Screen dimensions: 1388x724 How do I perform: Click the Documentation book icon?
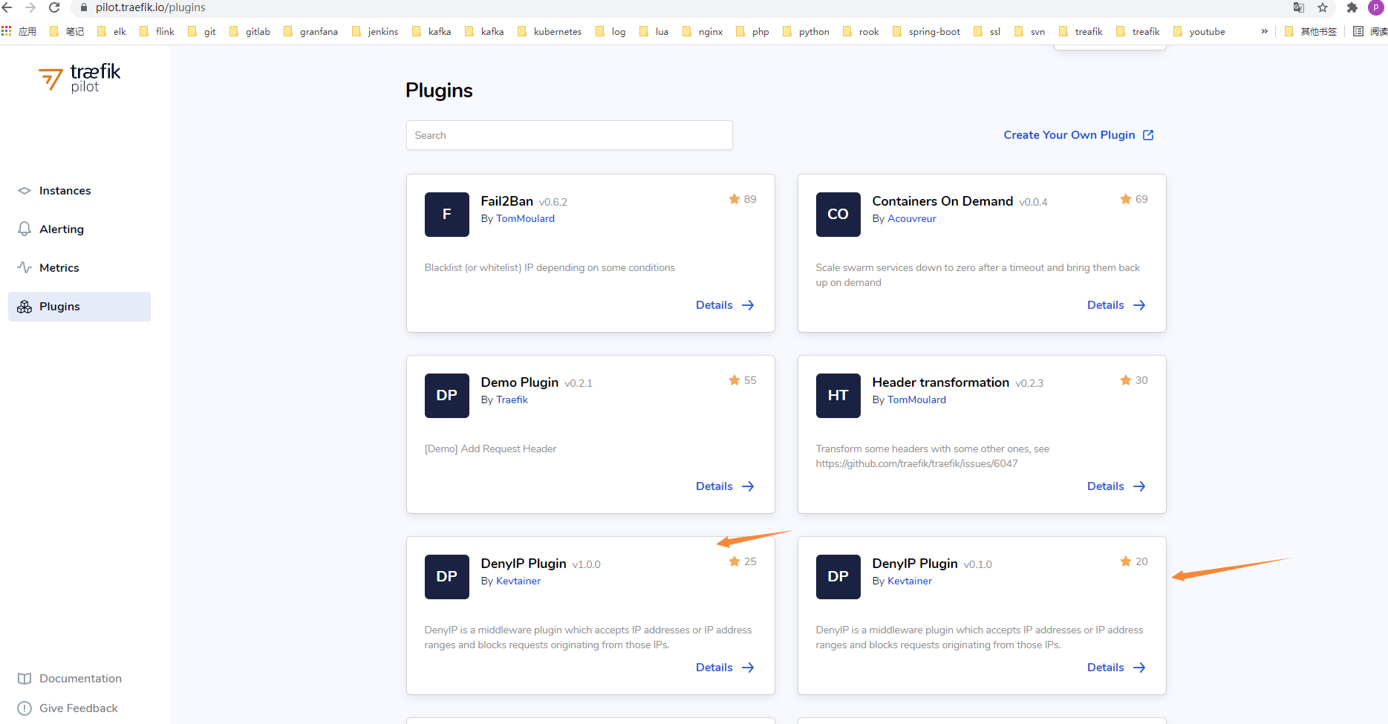[25, 679]
